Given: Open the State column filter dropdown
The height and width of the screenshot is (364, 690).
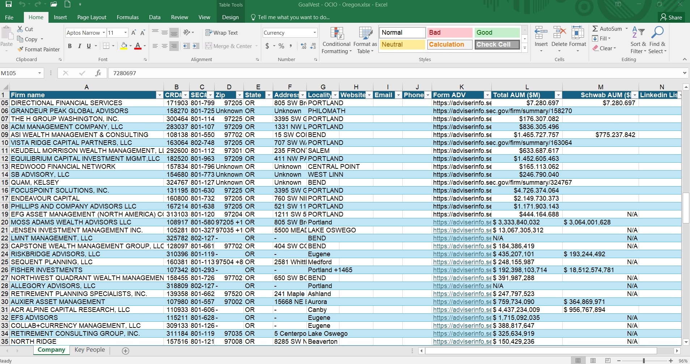Looking at the screenshot, I should click(x=268, y=95).
